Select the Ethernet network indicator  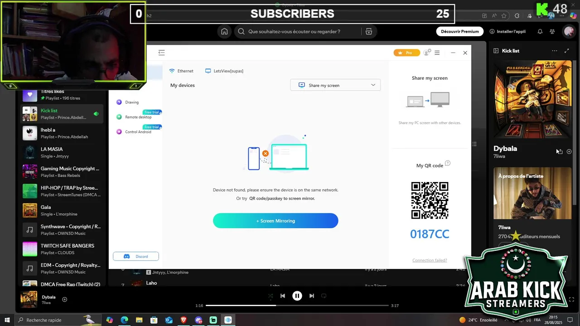(181, 71)
